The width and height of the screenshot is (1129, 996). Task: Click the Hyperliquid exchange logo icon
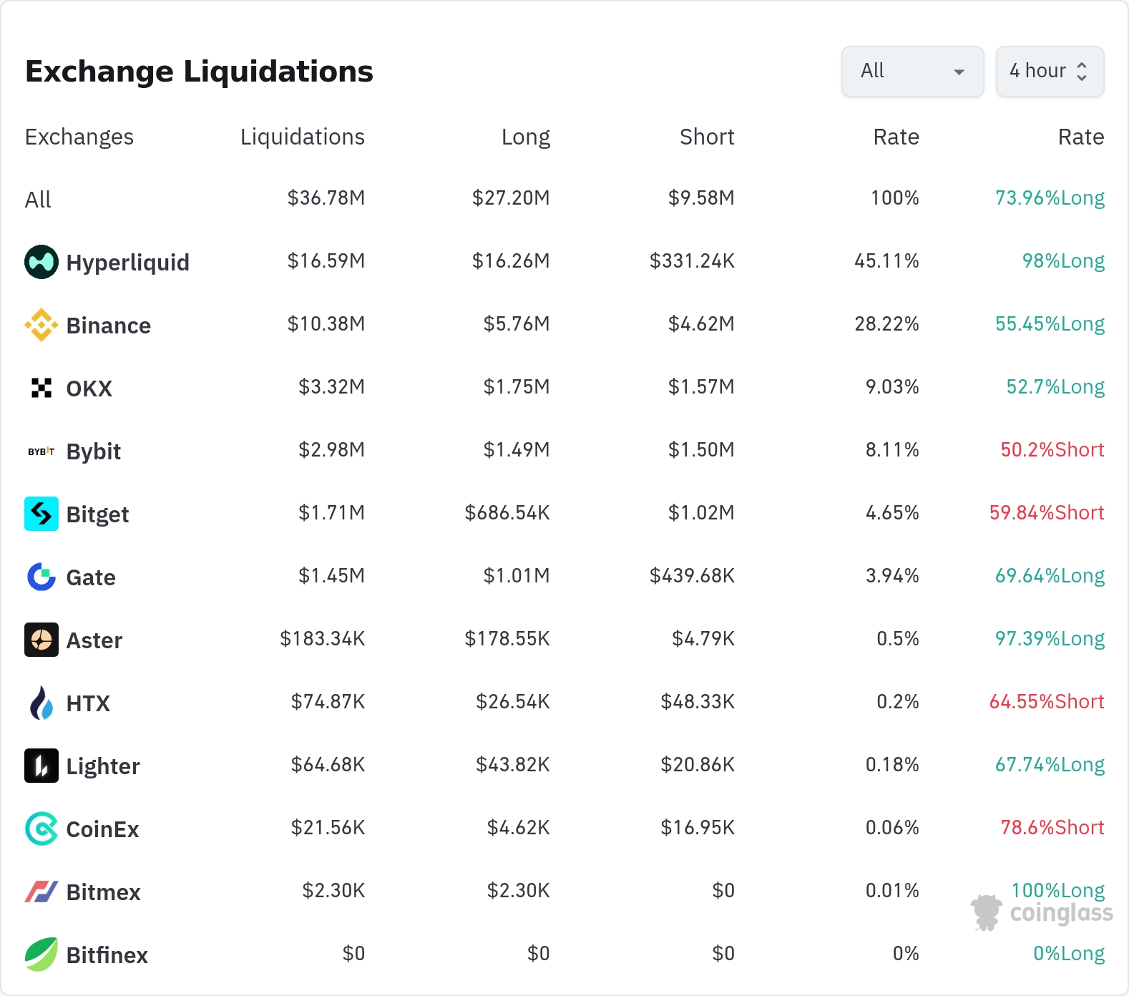coord(41,262)
